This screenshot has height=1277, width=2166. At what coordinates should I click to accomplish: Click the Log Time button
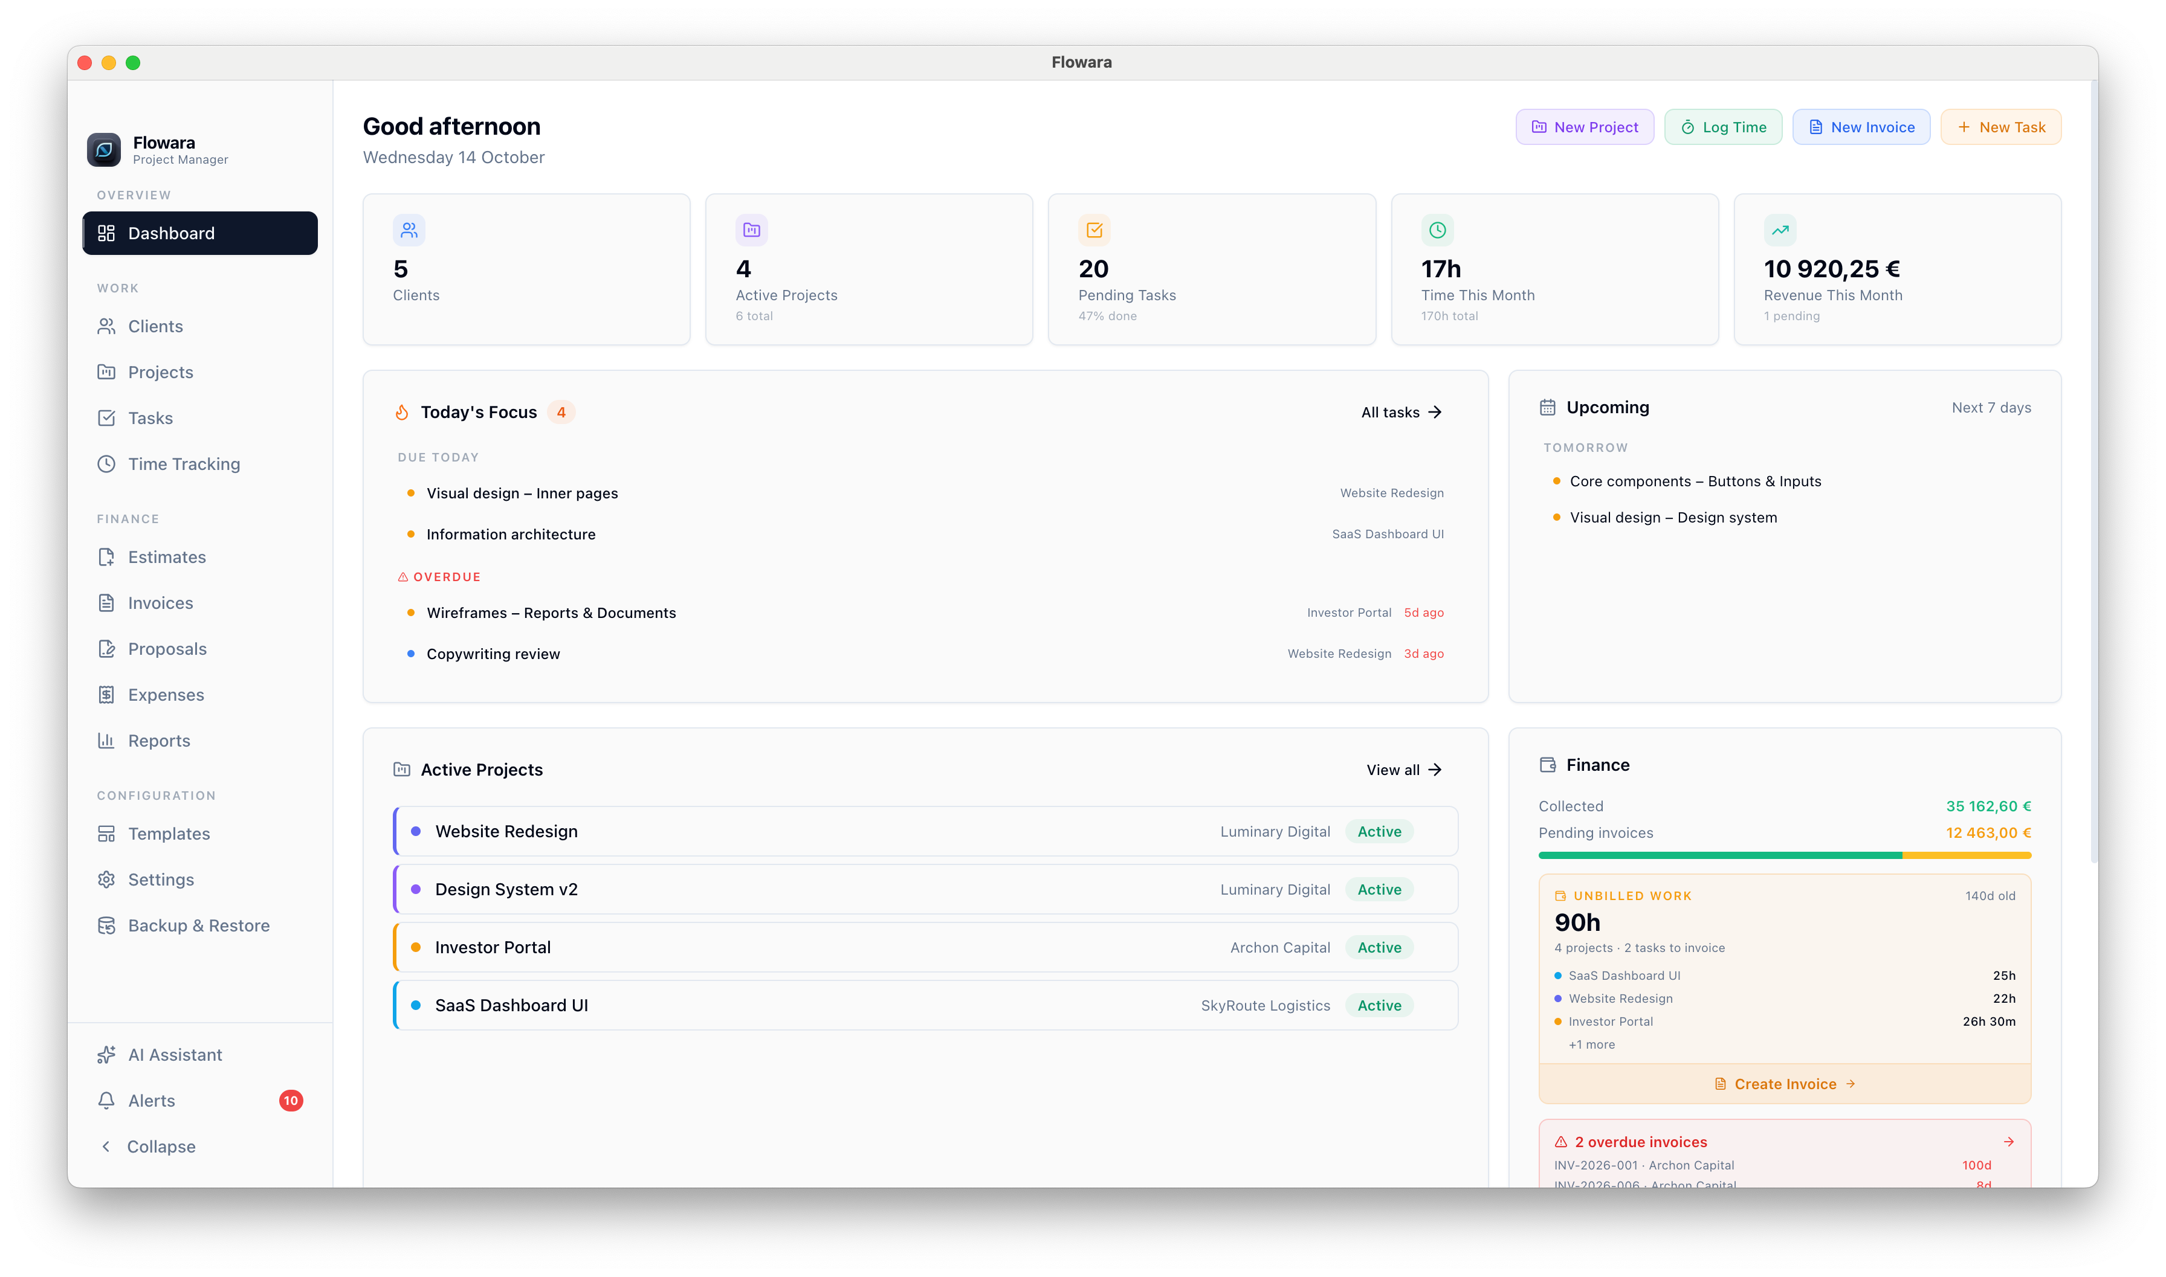(x=1722, y=127)
